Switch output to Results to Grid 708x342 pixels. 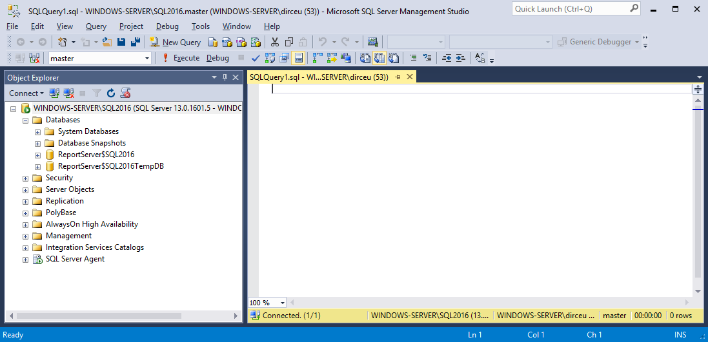pos(379,58)
